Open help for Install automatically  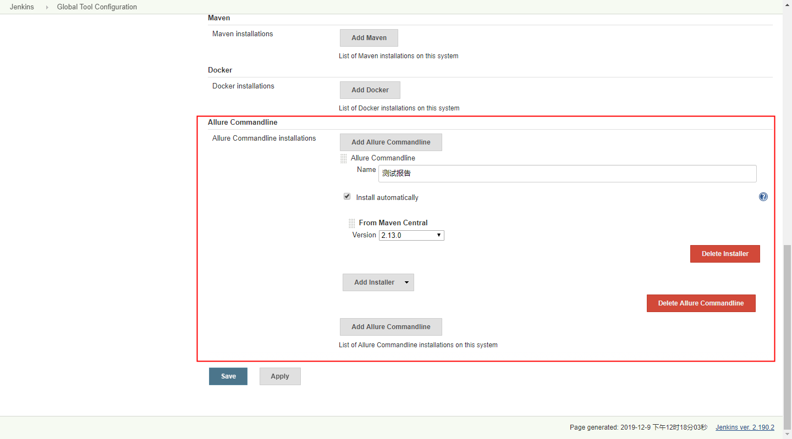click(763, 197)
